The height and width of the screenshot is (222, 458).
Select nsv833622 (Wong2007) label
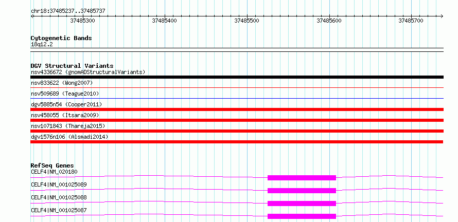click(x=62, y=83)
